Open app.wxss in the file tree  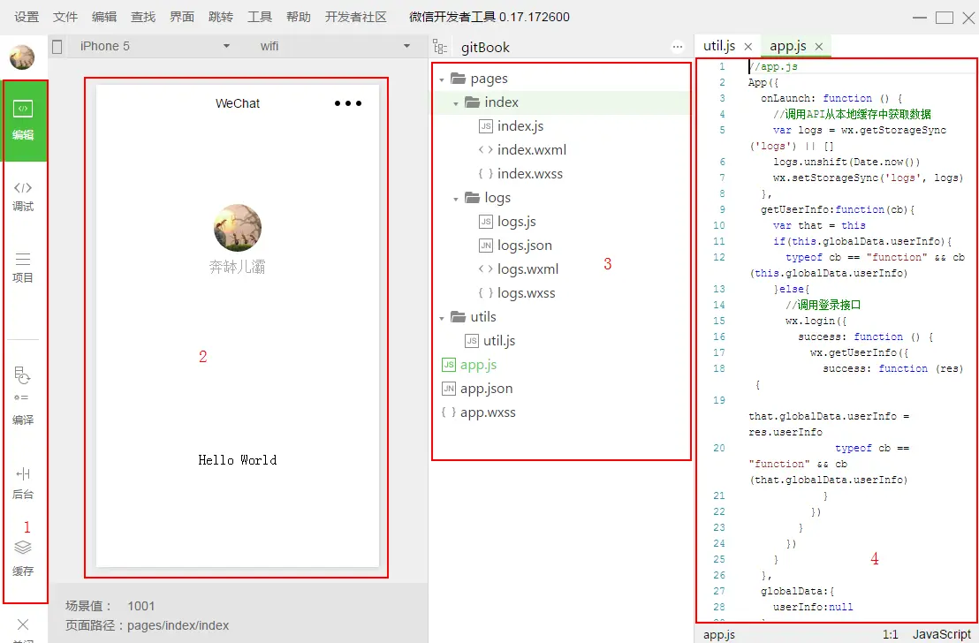[489, 412]
